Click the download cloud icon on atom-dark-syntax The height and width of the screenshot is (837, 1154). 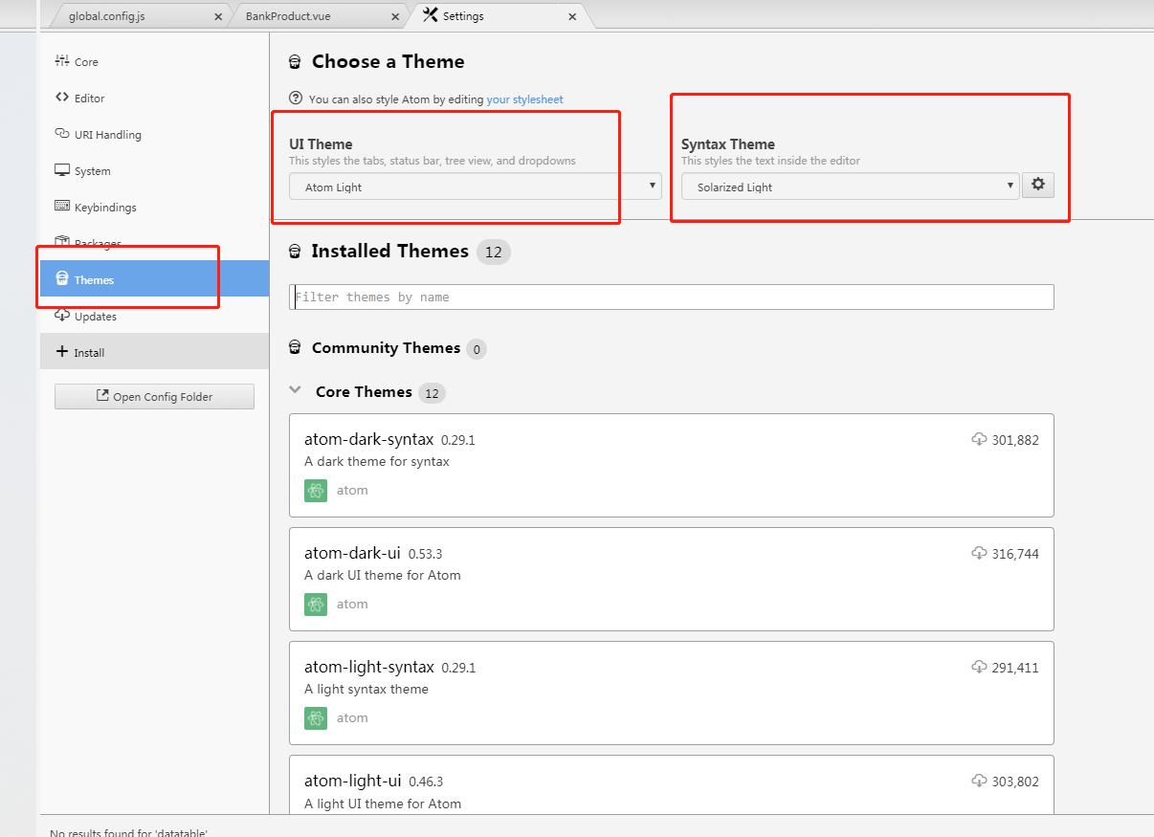[x=979, y=439]
